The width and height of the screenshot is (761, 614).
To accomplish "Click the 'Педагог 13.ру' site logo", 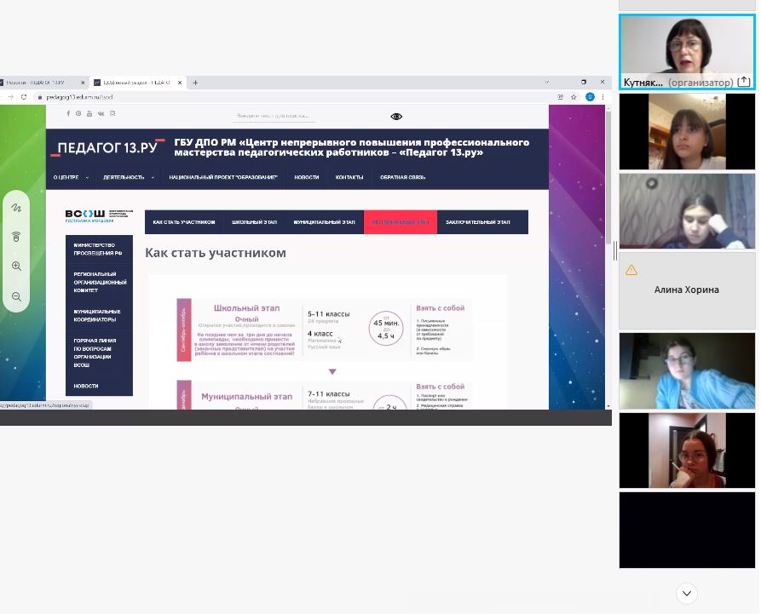I will pyautogui.click(x=107, y=148).
